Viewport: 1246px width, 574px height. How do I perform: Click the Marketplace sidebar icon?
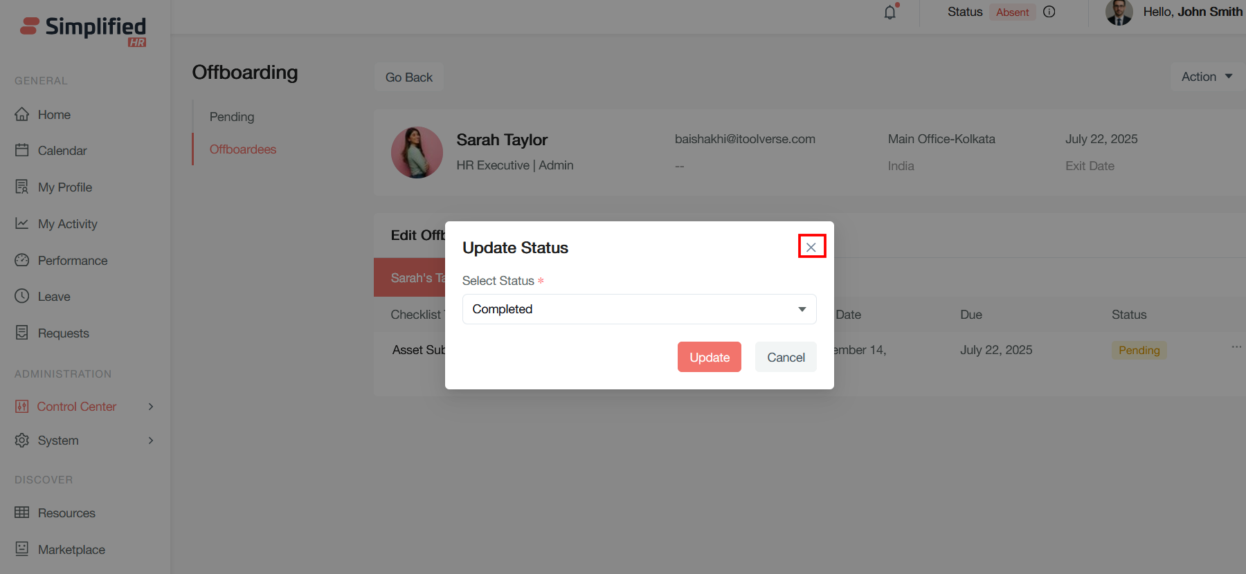click(22, 549)
